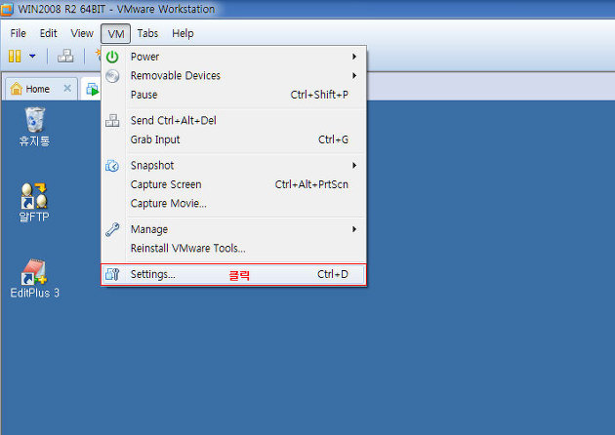Click the 휴지통 label text

[x=34, y=140]
